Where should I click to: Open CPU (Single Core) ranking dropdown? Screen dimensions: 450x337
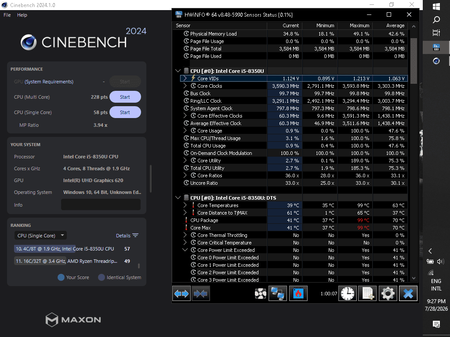coord(40,236)
